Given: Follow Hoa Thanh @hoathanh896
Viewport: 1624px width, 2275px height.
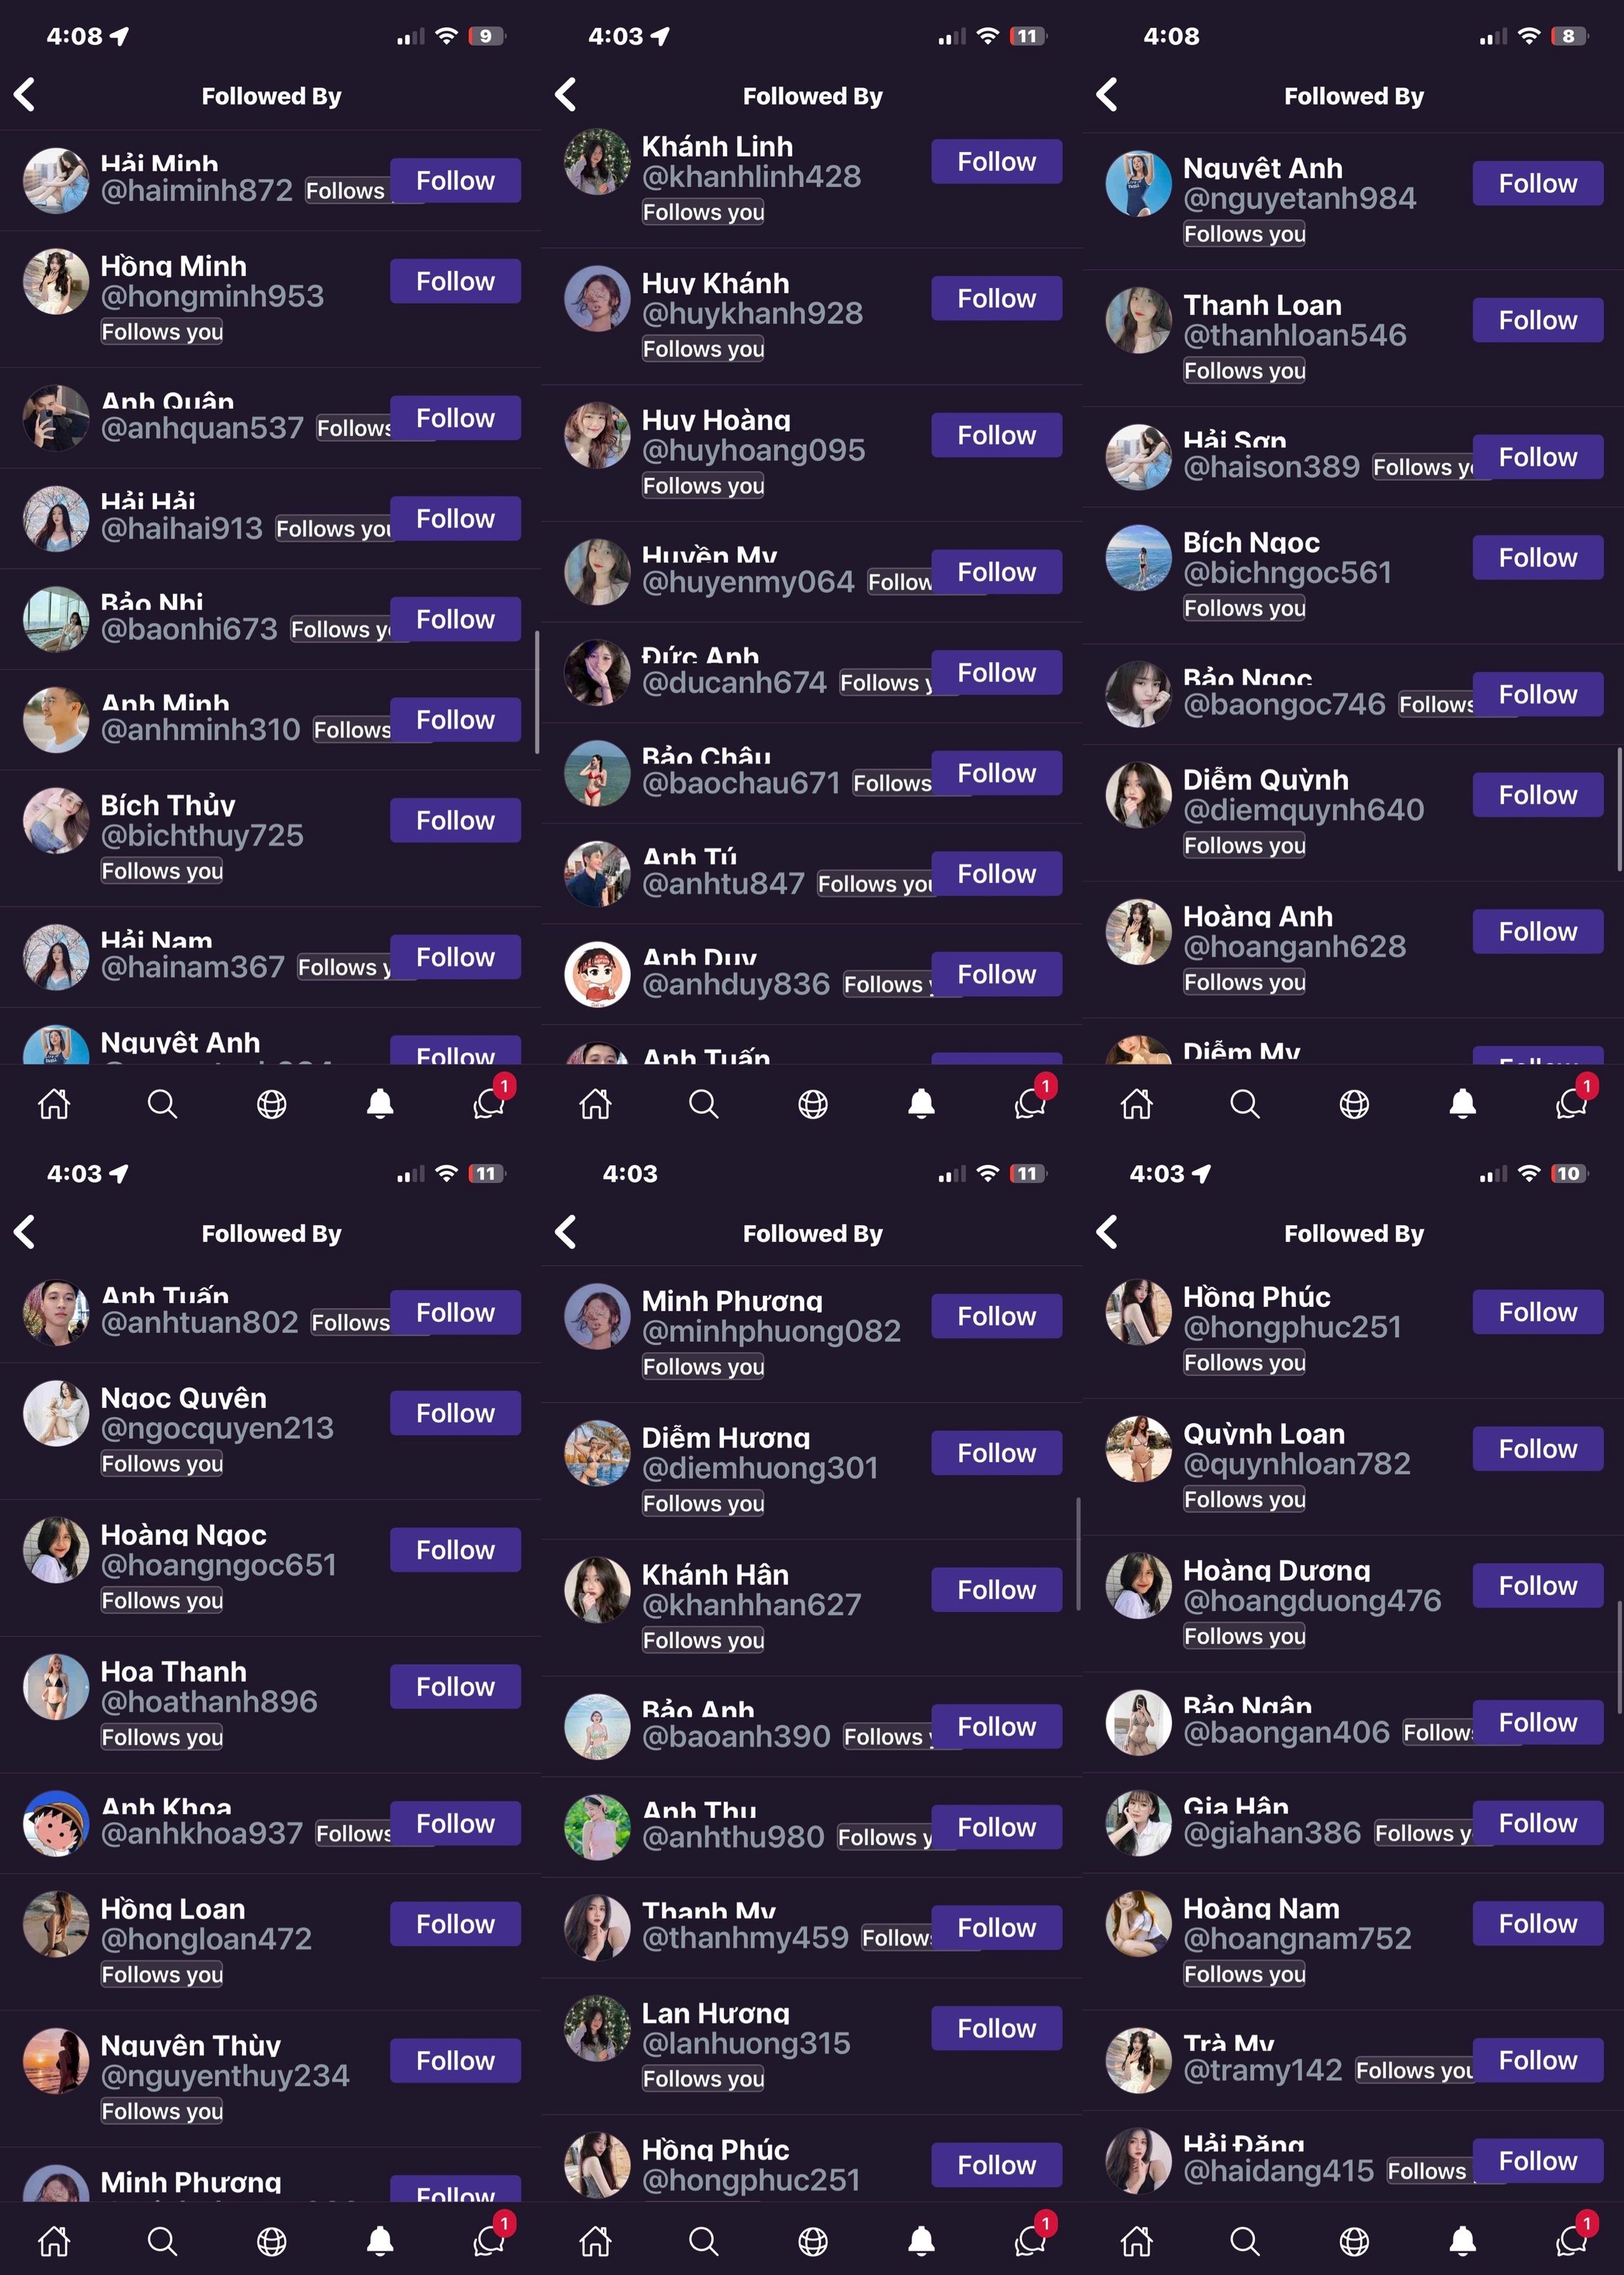Looking at the screenshot, I should [455, 1686].
